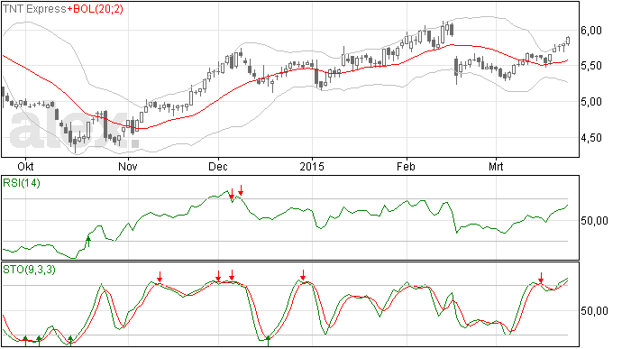The width and height of the screenshot is (622, 349).
Task: Select the 6,00 price axis label
Action: pos(591,31)
